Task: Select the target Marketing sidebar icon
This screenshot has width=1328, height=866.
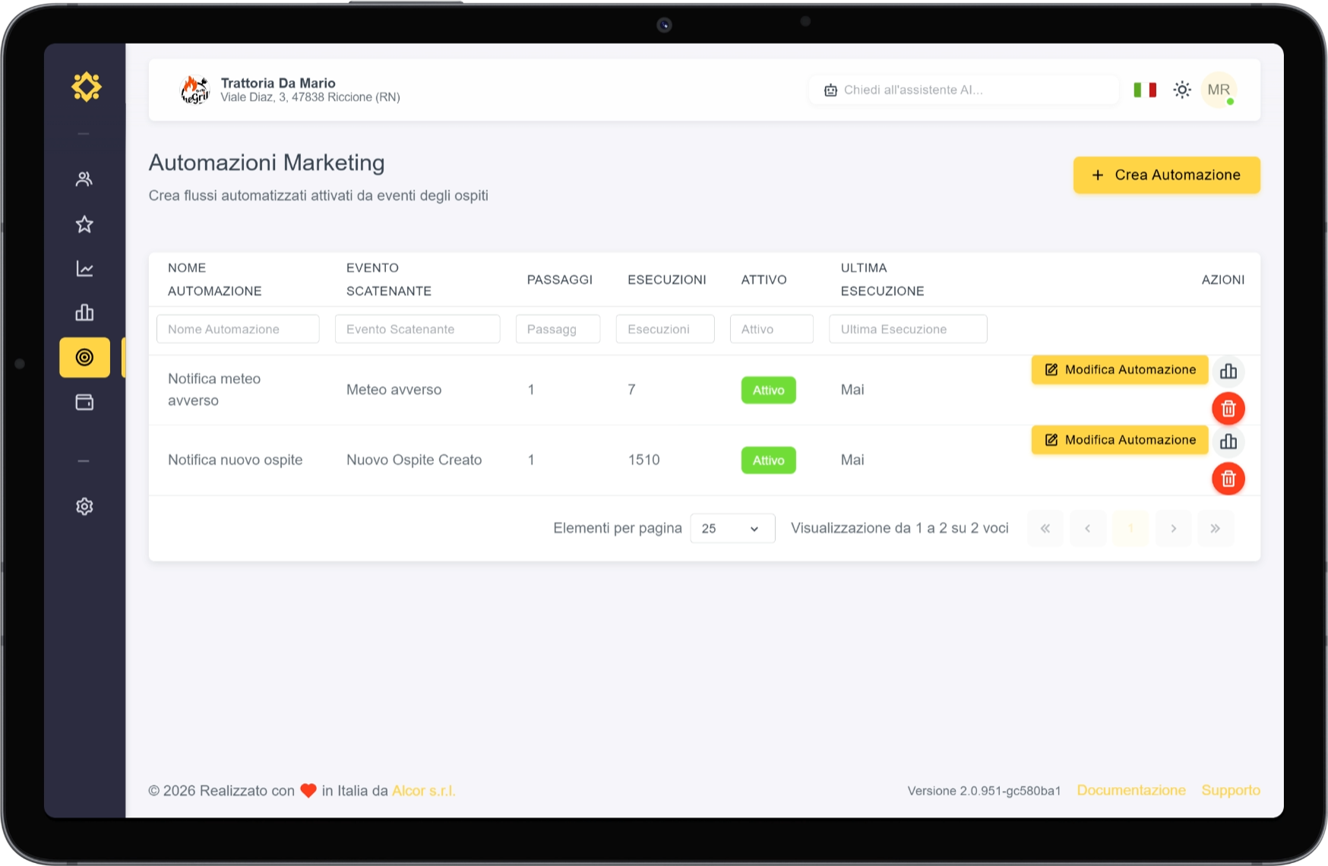Action: pos(84,357)
